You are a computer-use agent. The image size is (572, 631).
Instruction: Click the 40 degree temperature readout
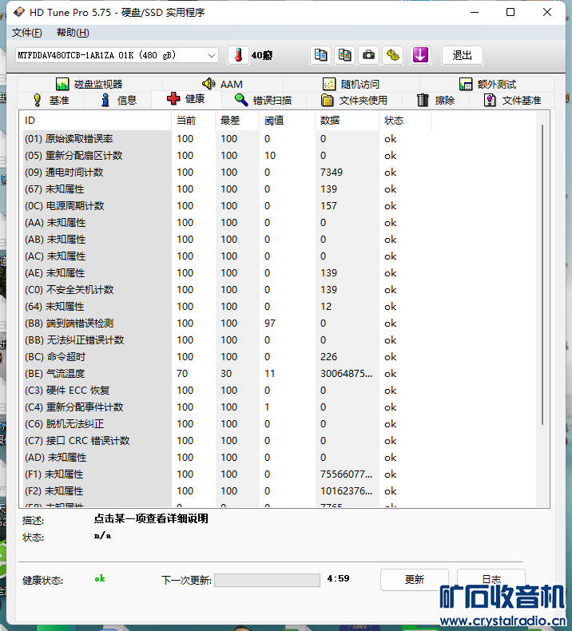click(262, 55)
